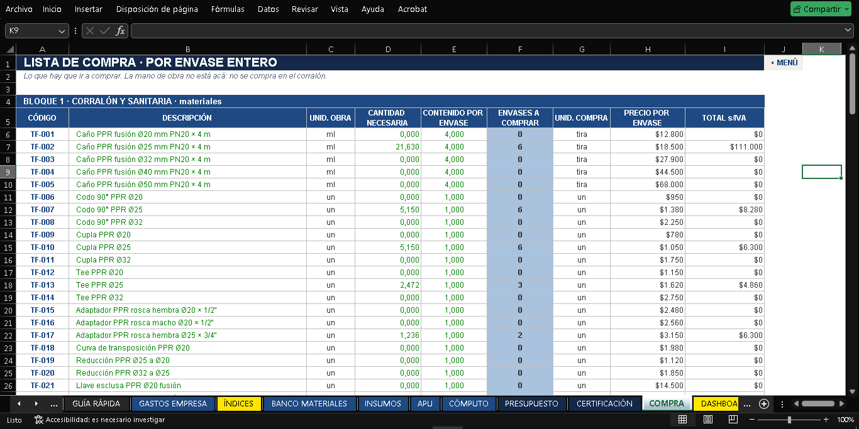This screenshot has width=859, height=429.
Task: Switch to Normal view in the status bar
Action: click(x=683, y=420)
